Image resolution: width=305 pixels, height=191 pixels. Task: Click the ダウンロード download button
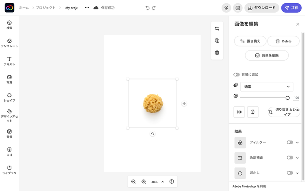261,8
